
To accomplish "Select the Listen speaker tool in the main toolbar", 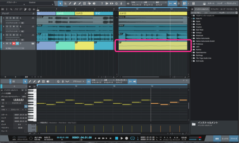I will (x=94, y=3).
